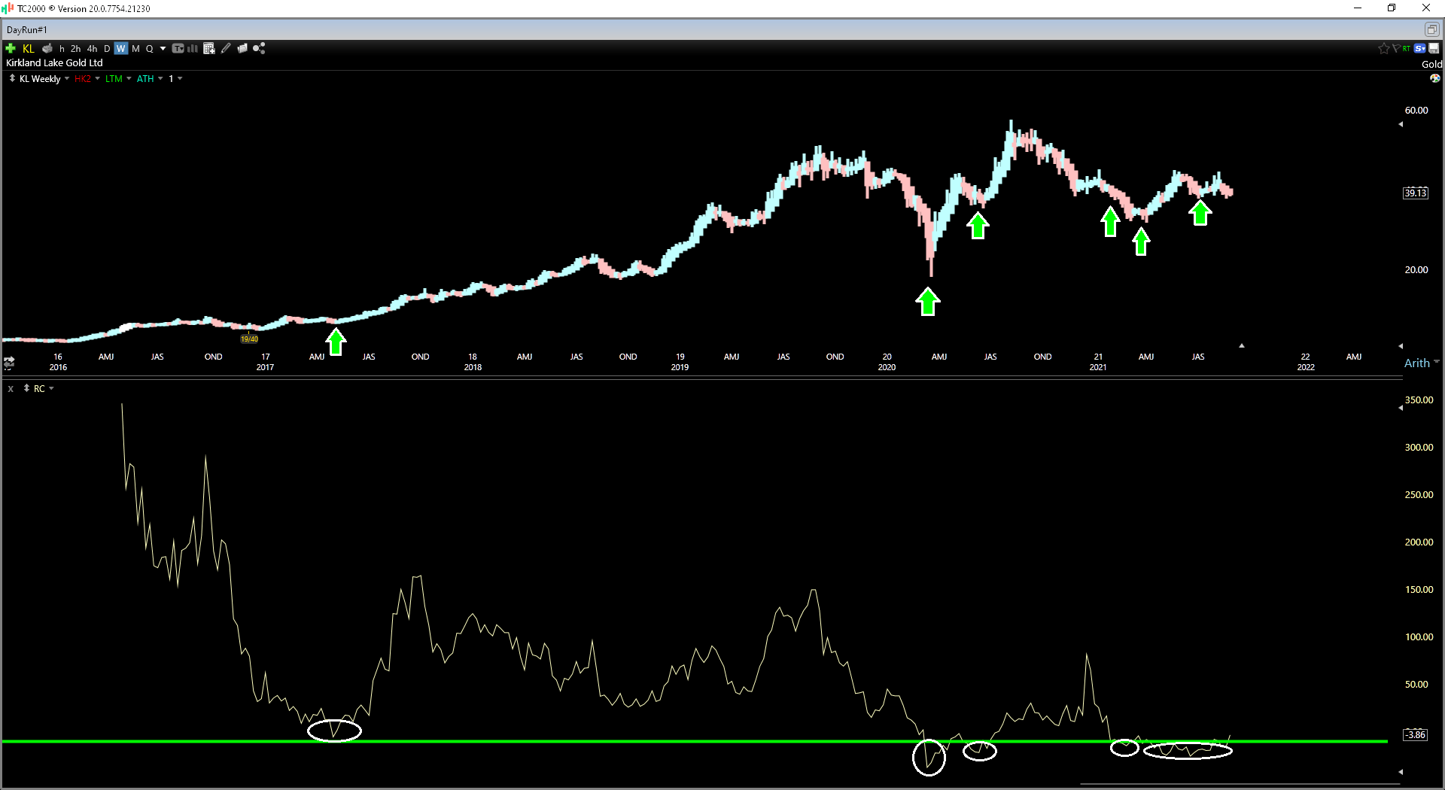This screenshot has height=790, width=1445.
Task: Switch chart to Quarterly (Q) time frame
Action: 150,49
